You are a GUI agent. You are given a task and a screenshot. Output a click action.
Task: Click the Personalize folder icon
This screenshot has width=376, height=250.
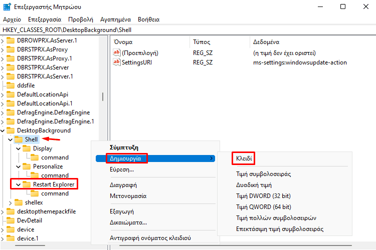27,166
